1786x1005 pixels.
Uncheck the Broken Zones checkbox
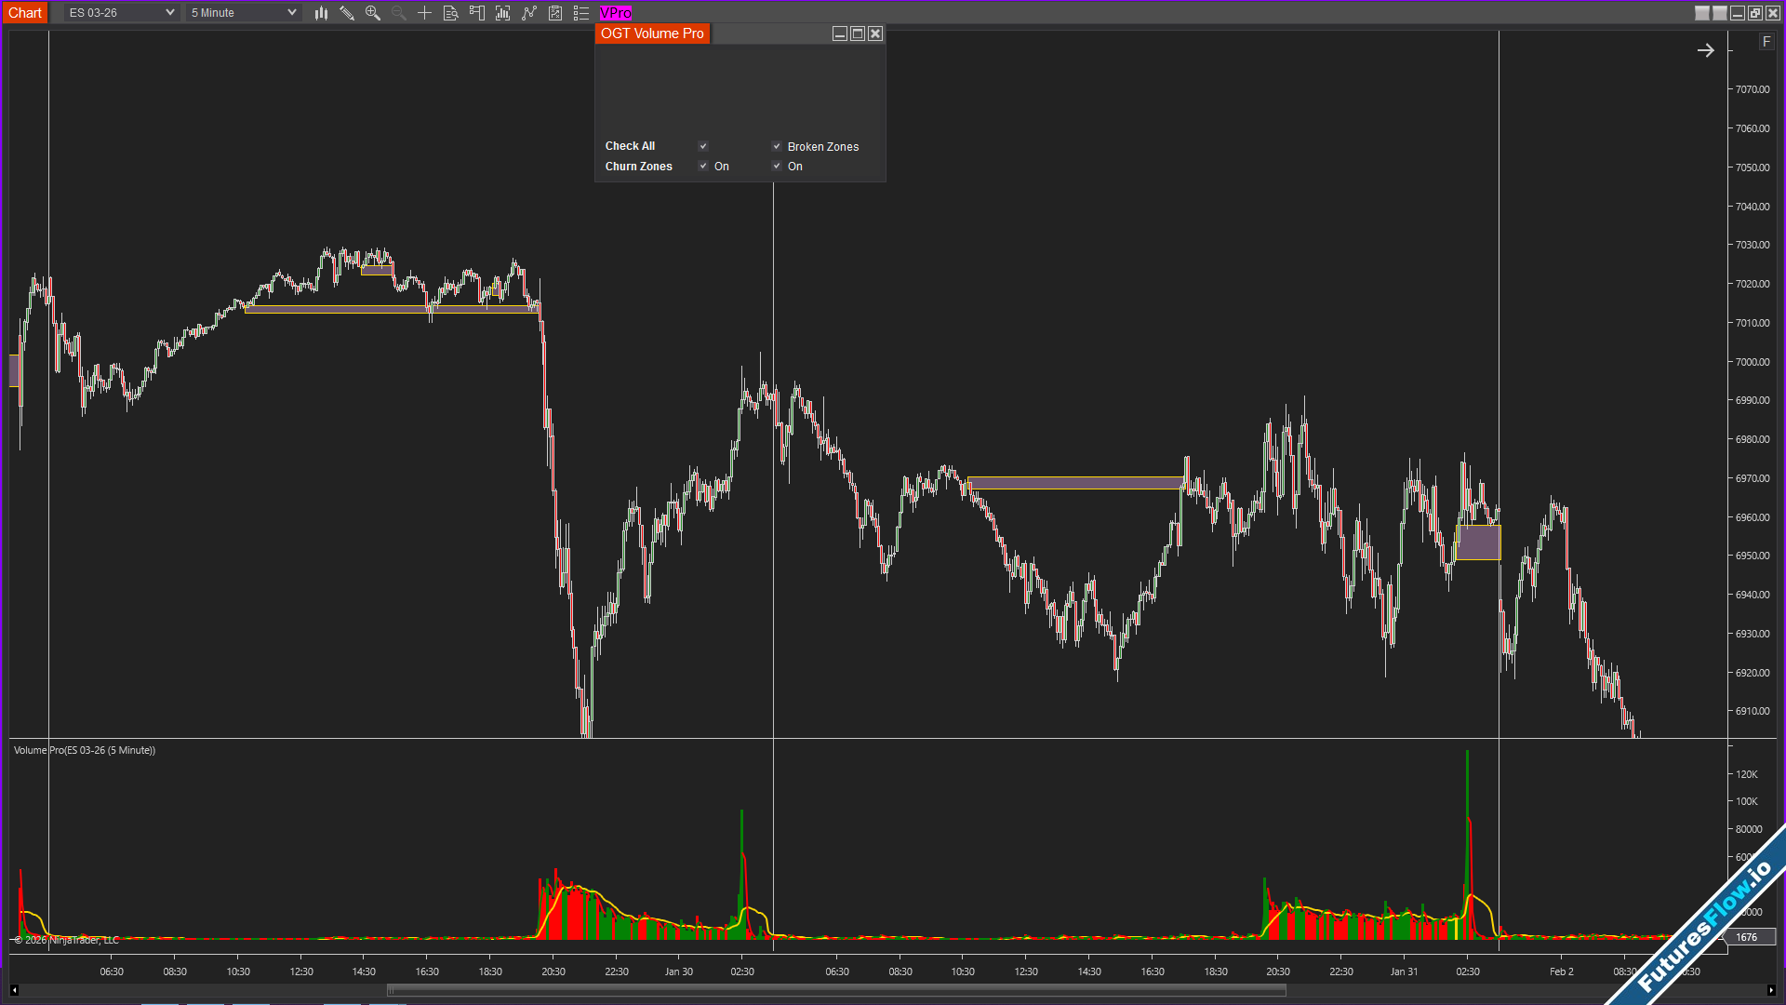pyautogui.click(x=777, y=146)
